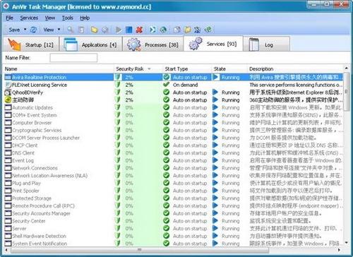The image size is (353, 257).
Task: Sort by the State column header
Action: coord(229,69)
